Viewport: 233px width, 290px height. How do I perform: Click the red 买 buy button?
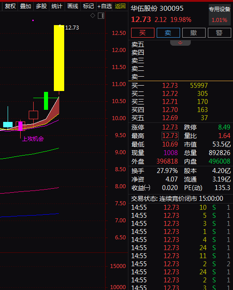pyautogui.click(x=143, y=33)
